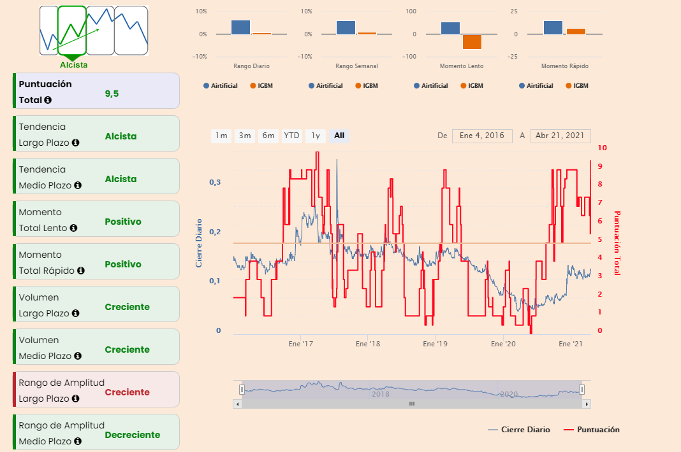Open info icon for Momento Total Rápido
Image resolution: width=681 pixels, height=452 pixels.
(81, 271)
